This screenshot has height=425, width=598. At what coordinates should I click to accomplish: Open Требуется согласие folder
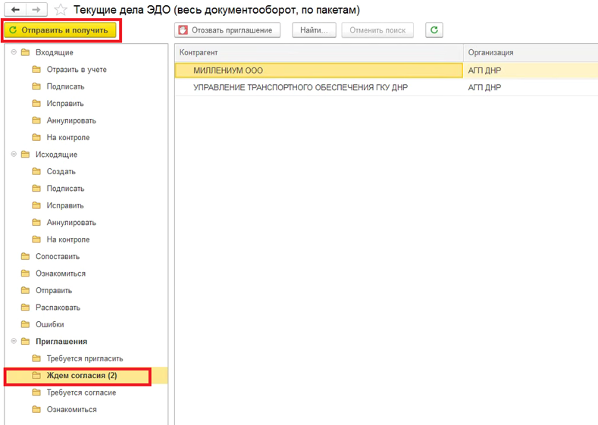tap(81, 392)
